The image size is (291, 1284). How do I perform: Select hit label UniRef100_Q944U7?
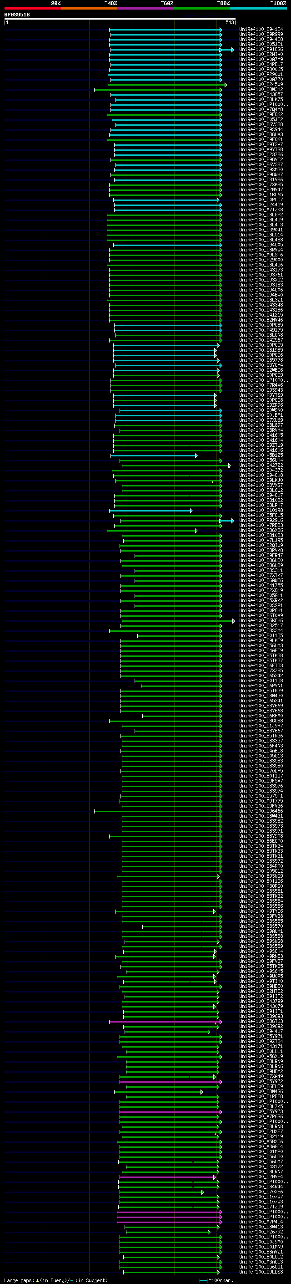(x=261, y=1031)
